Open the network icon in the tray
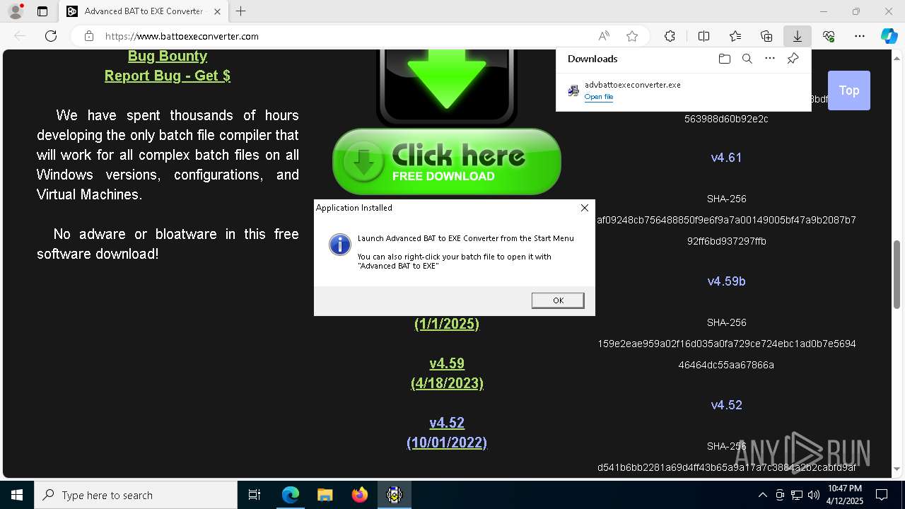The height and width of the screenshot is (509, 905). (x=797, y=495)
